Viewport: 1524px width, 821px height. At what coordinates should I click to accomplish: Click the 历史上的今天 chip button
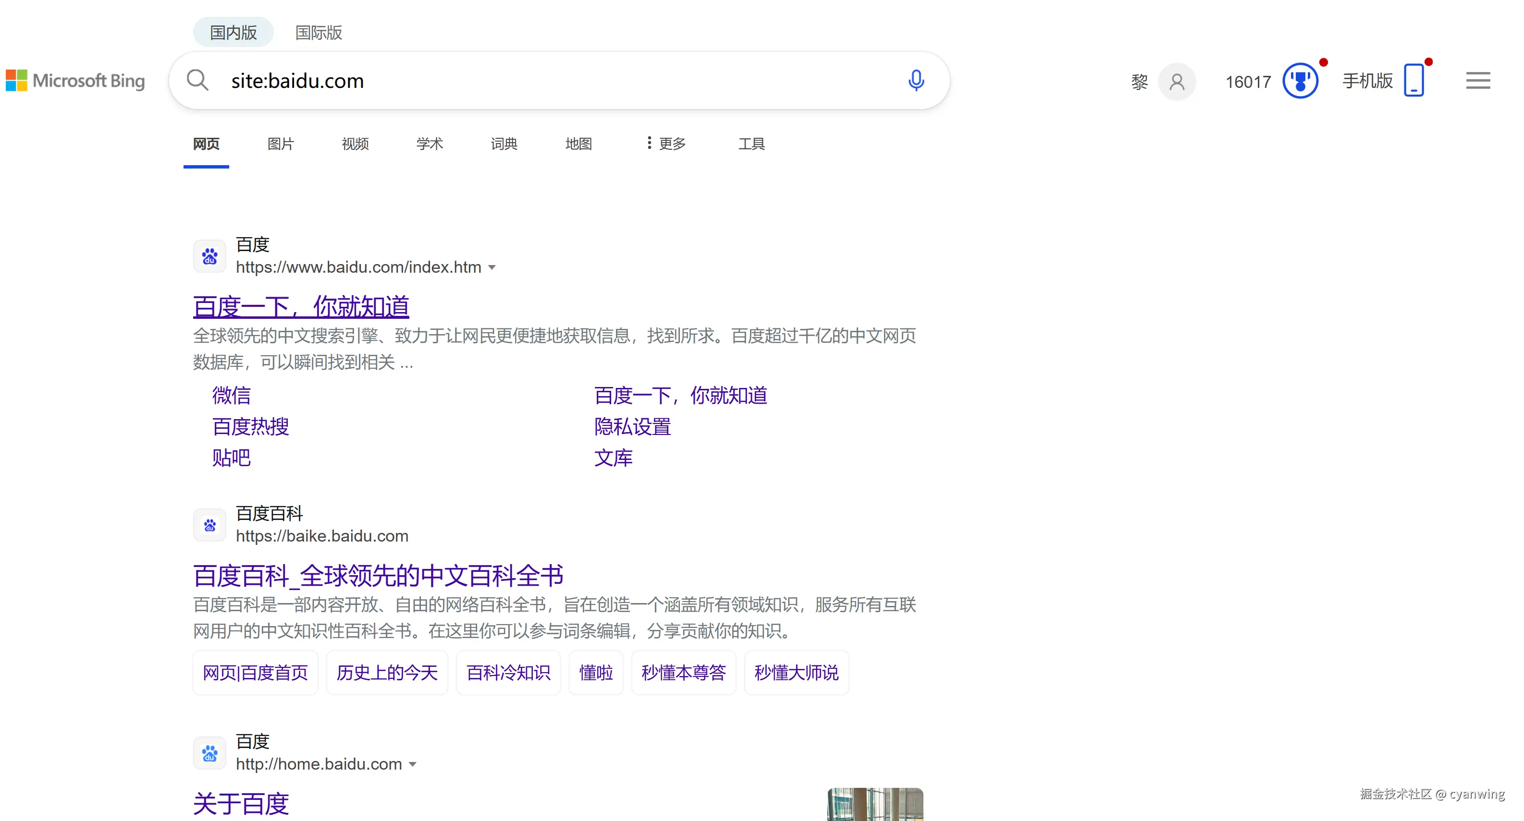387,673
